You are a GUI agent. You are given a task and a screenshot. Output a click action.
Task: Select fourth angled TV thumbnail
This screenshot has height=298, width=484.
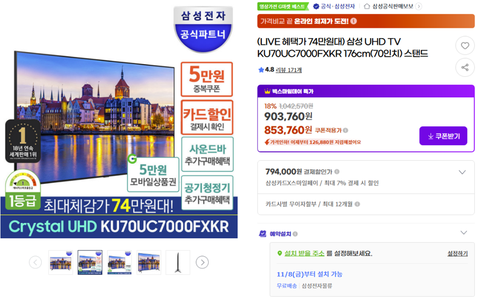tap(149, 262)
